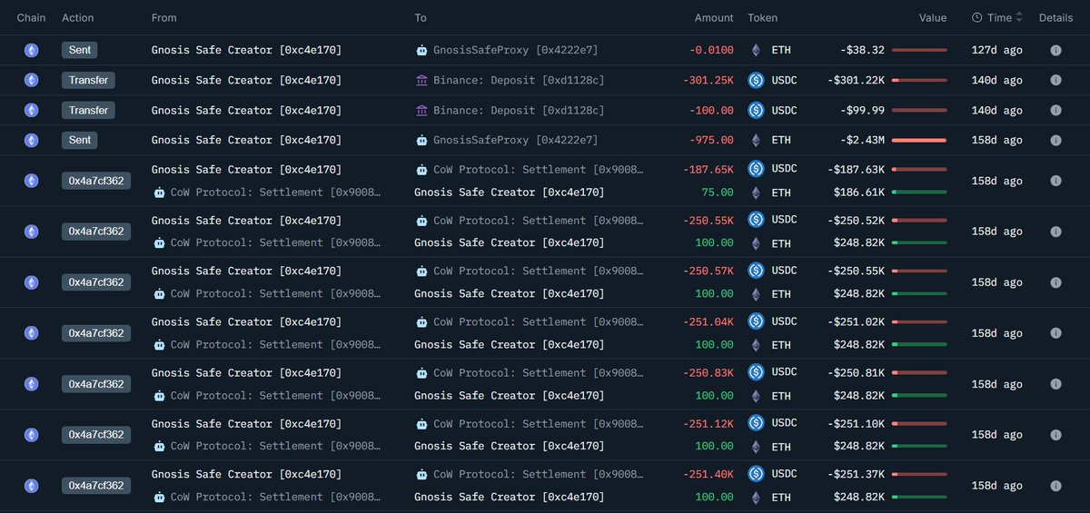Click robot icon beside GnosisSafeProxy on -975.00 row

point(421,141)
